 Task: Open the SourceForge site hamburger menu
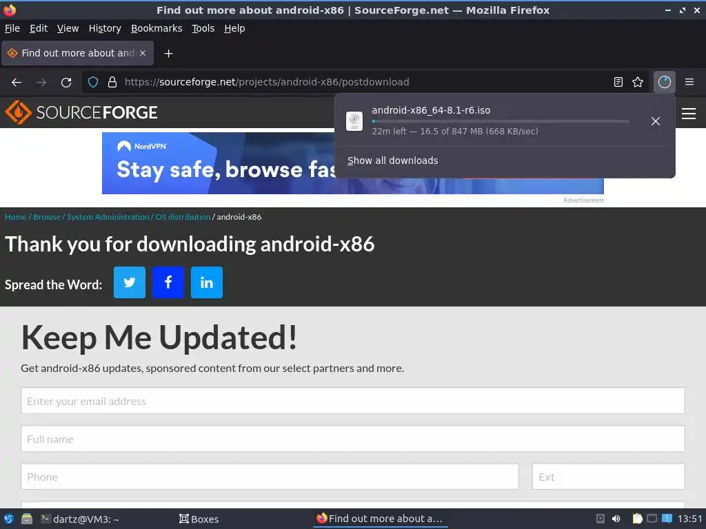689,114
